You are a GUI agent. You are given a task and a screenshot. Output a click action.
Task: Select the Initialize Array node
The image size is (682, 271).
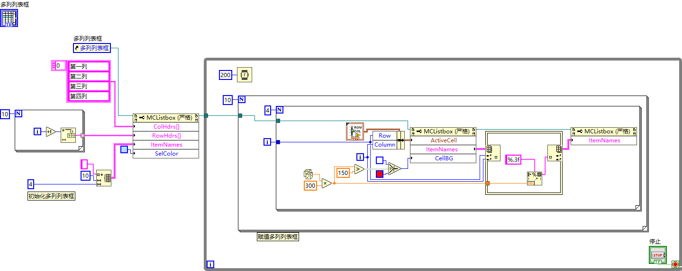pyautogui.click(x=104, y=178)
